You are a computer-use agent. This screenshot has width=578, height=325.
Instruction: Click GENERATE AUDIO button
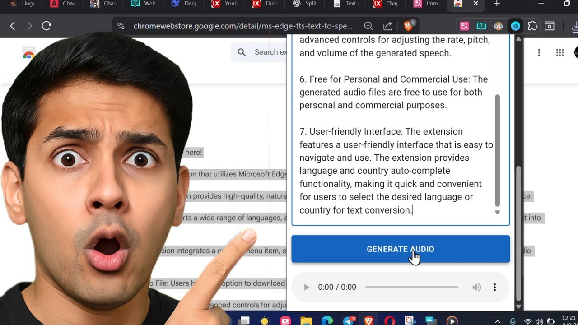(401, 249)
